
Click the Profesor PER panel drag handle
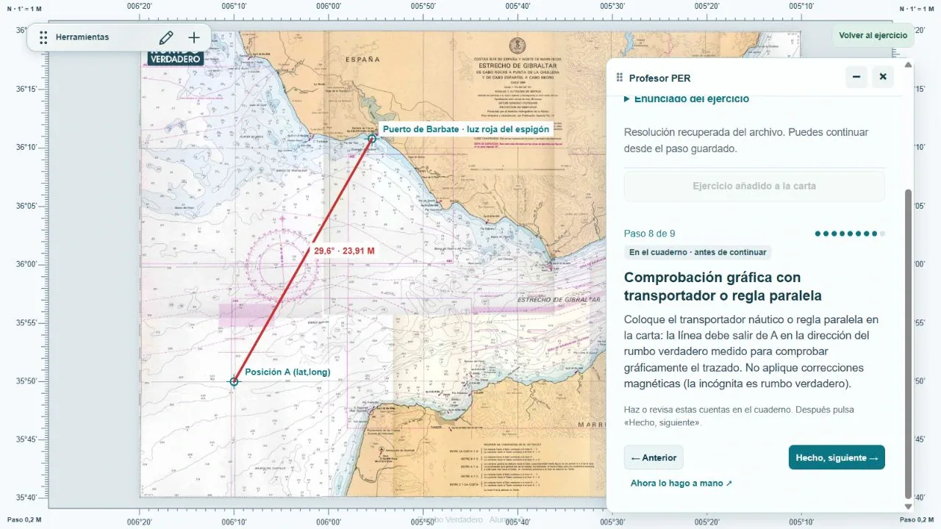(x=620, y=77)
